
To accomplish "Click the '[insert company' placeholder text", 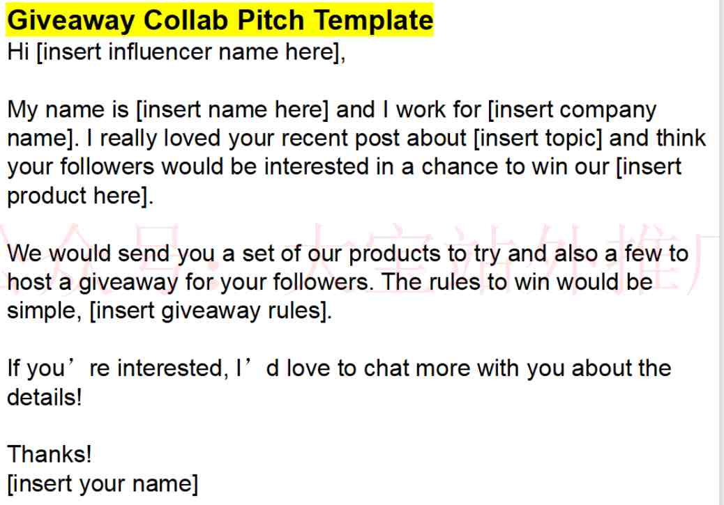I will point(572,111).
